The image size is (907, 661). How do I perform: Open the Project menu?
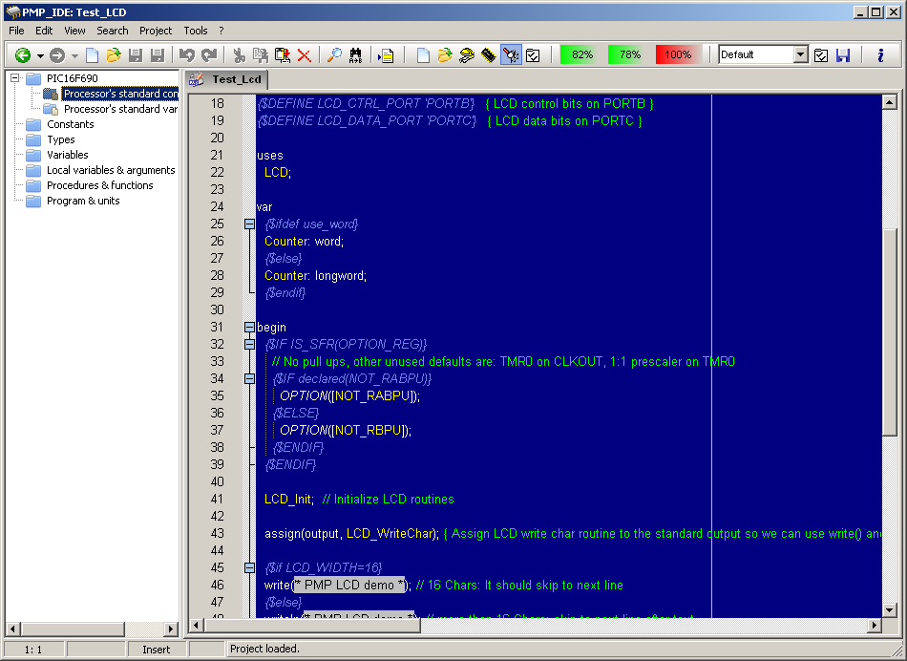156,31
